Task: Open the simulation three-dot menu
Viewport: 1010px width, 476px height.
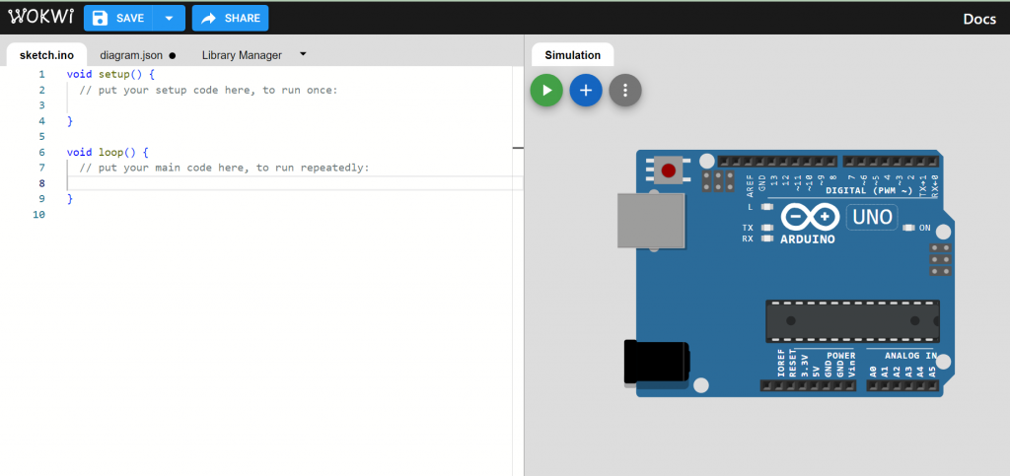Action: (x=624, y=90)
